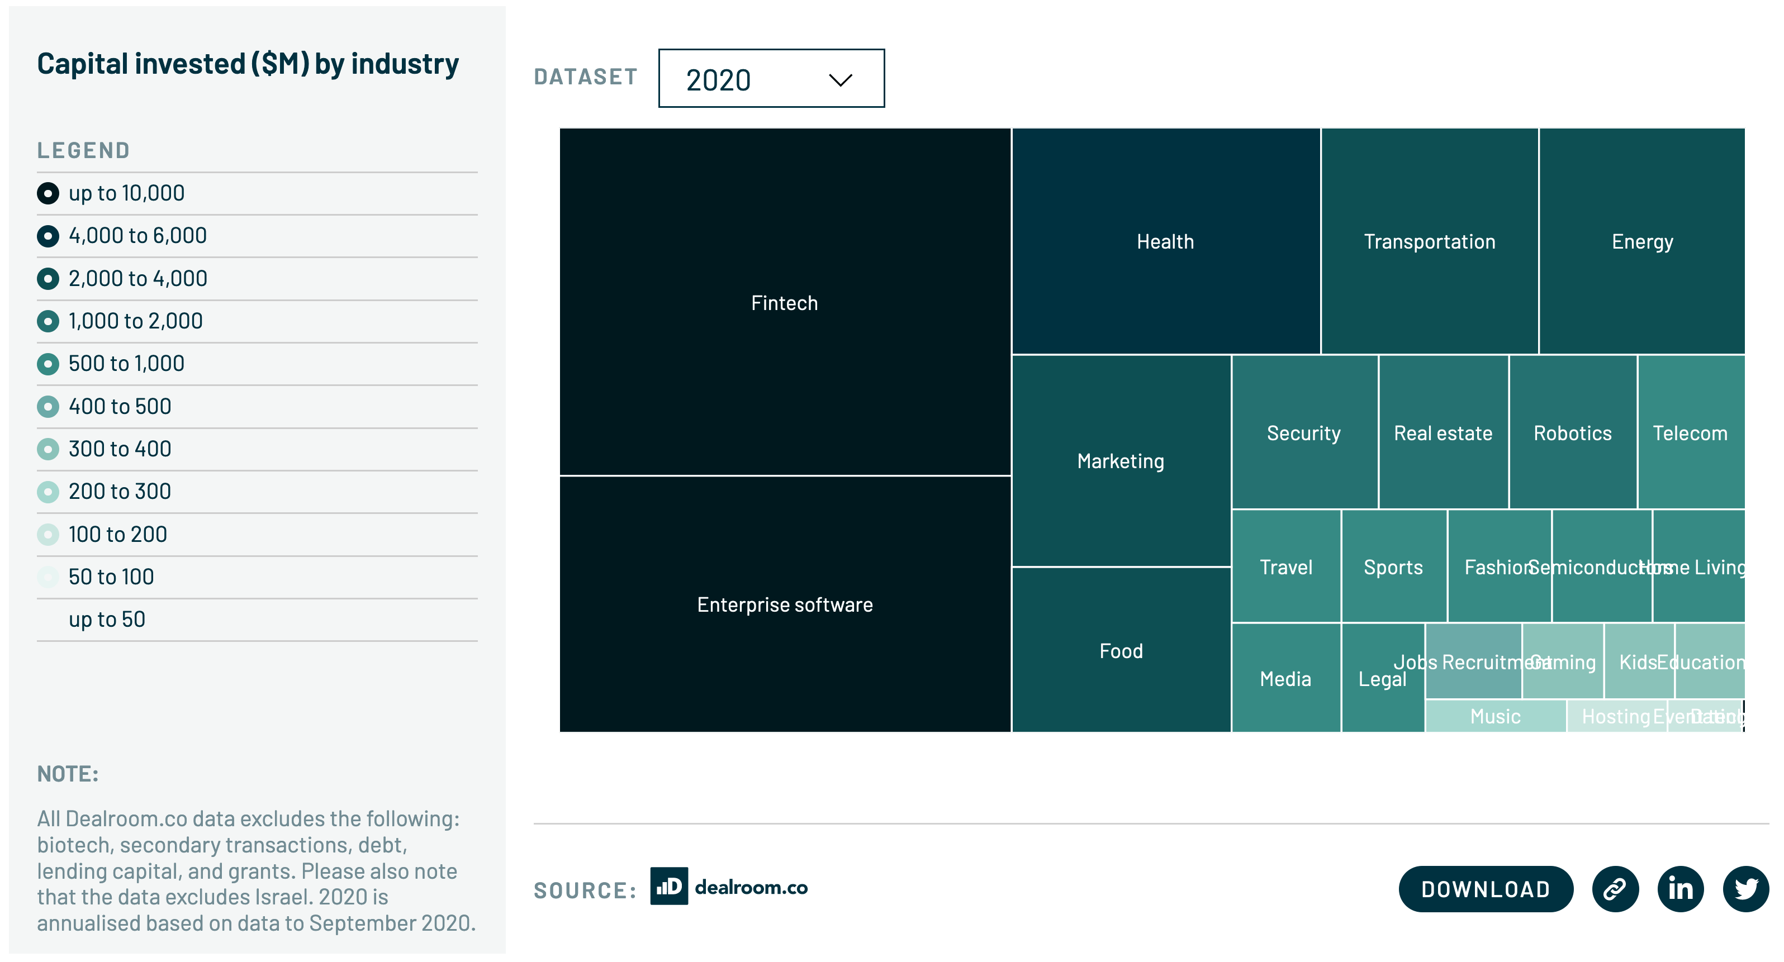Screen dimensions: 1784x962
Task: Share the chart on LinkedIn
Action: [x=1680, y=889]
